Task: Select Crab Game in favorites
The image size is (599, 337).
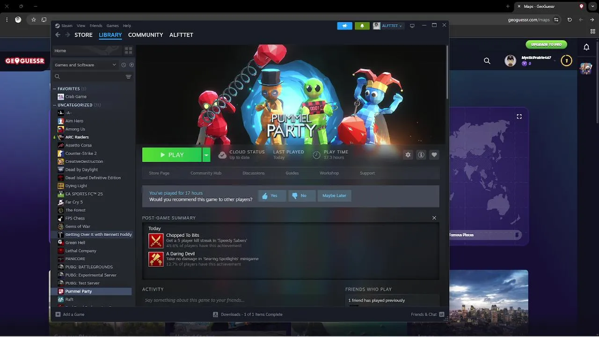Action: click(76, 97)
